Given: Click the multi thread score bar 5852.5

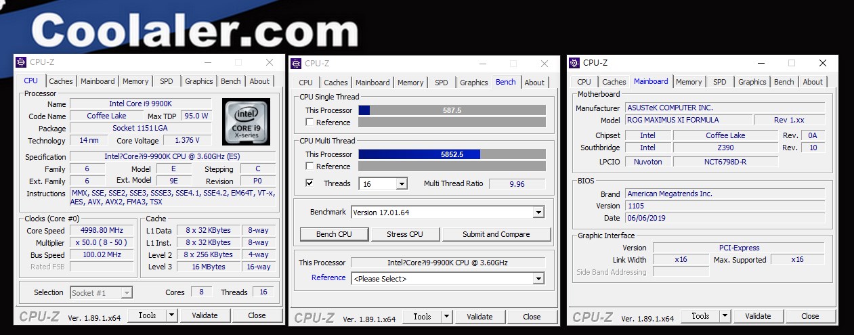Looking at the screenshot, I should pyautogui.click(x=452, y=154).
